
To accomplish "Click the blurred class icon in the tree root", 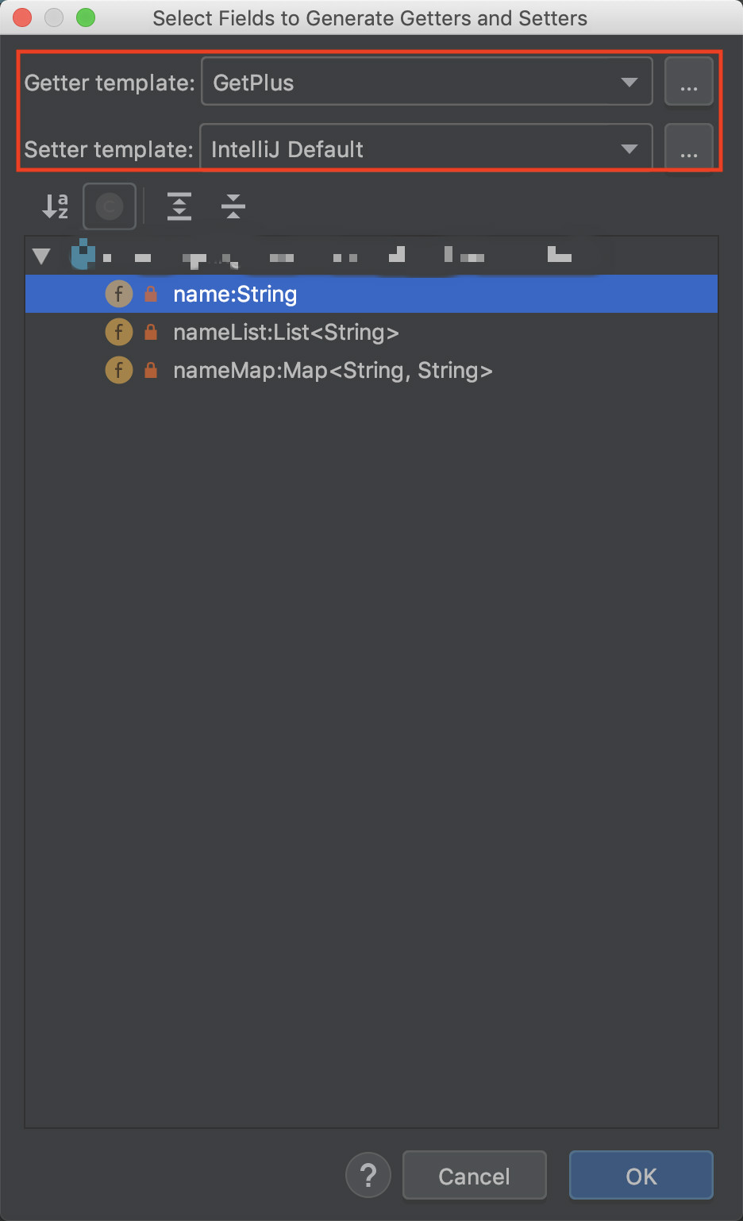I will coord(83,254).
